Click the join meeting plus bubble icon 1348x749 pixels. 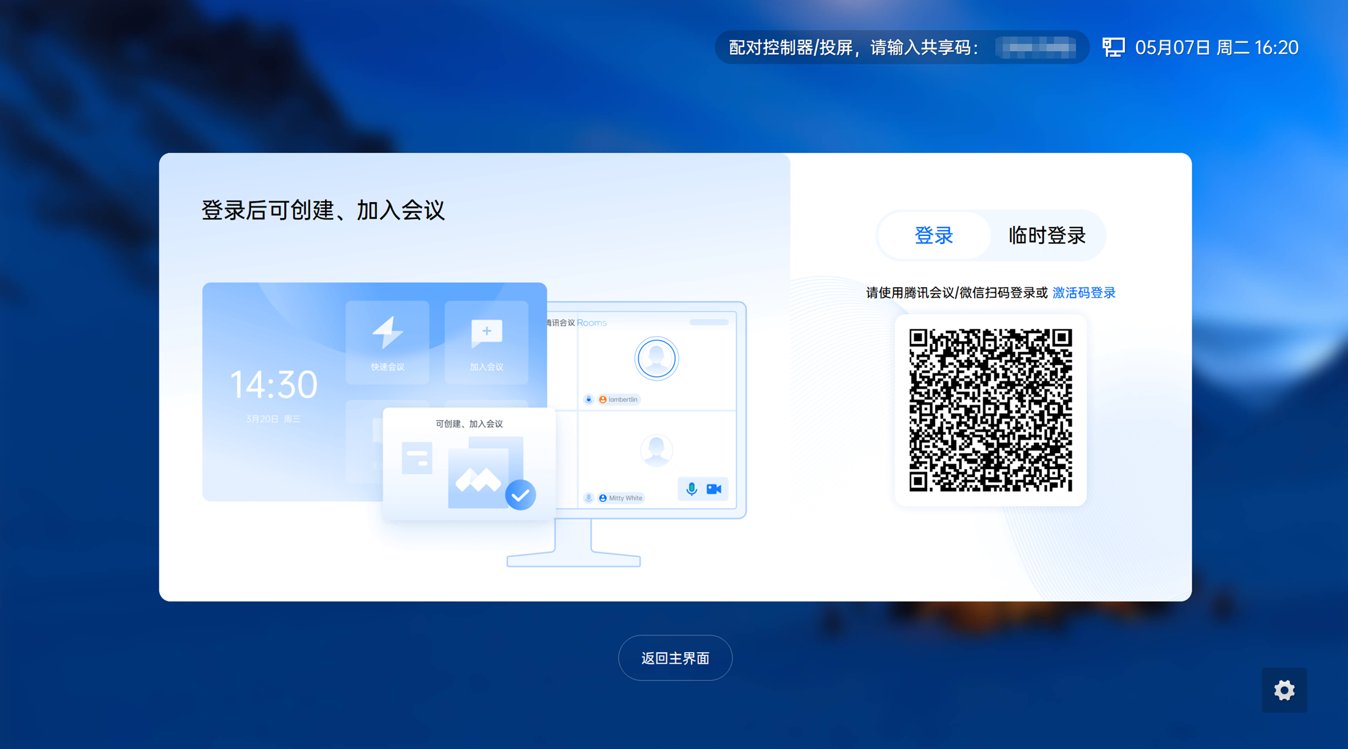(486, 333)
